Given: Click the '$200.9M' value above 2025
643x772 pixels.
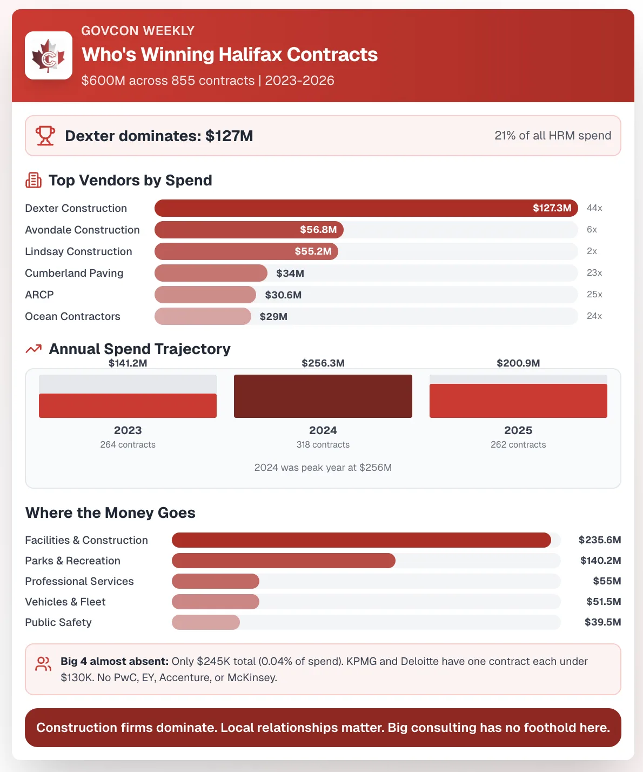Looking at the screenshot, I should pos(518,363).
